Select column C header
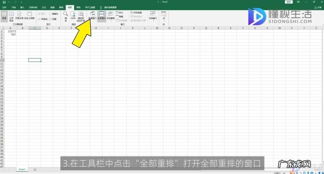 pos(35,28)
